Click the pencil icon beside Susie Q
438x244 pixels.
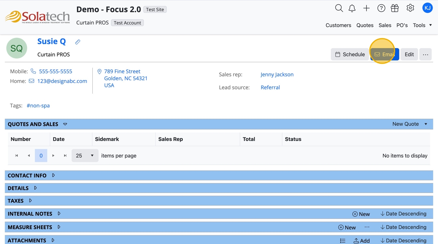(x=77, y=42)
